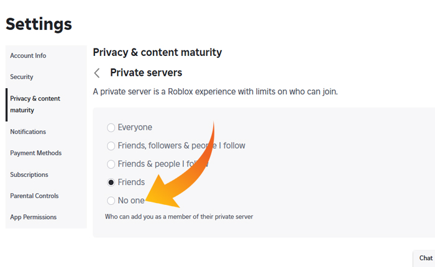The width and height of the screenshot is (435, 267).
Task: Open Privacy & content maturity tab
Action: [x=35, y=104]
